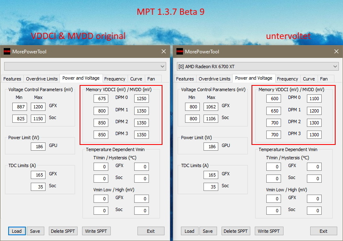The image size is (343, 241).
Task: Open AMD Radeon RX 6700 XT dropdown
Action: (x=258, y=67)
